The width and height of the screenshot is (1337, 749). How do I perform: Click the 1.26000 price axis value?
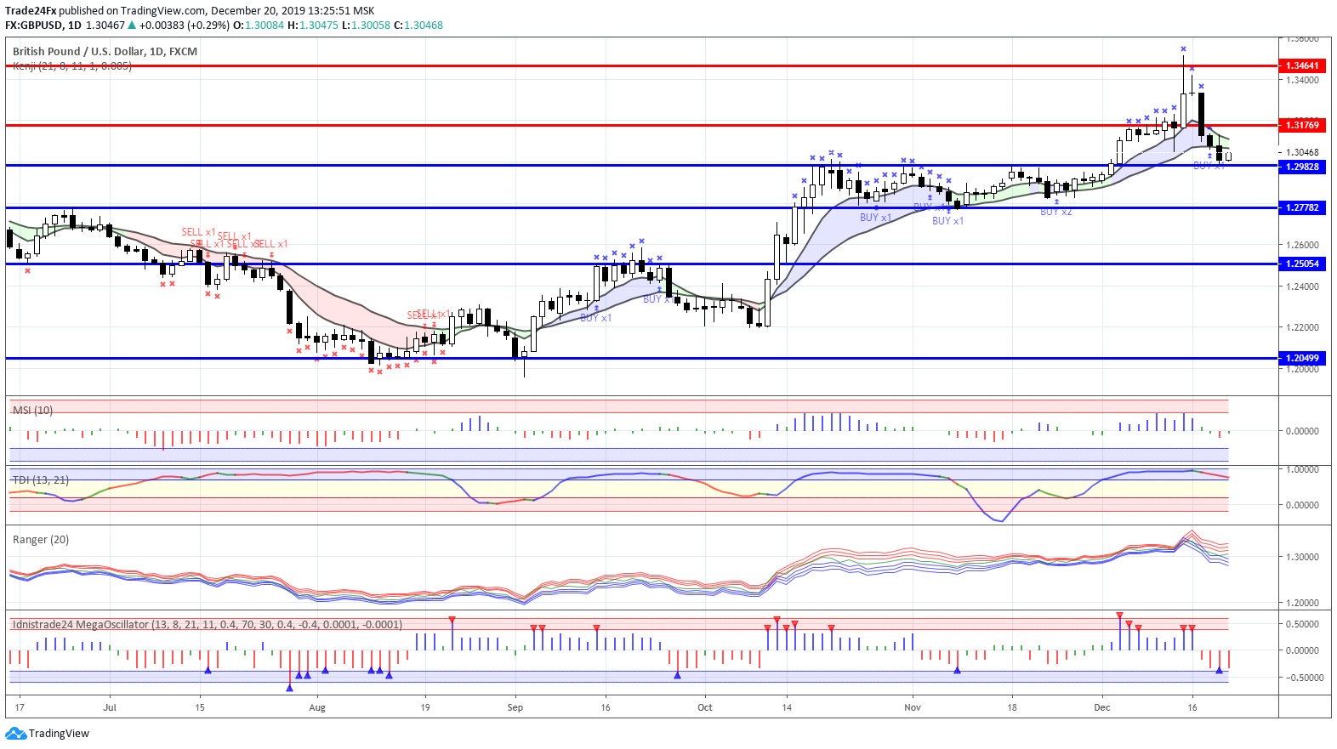(1302, 245)
